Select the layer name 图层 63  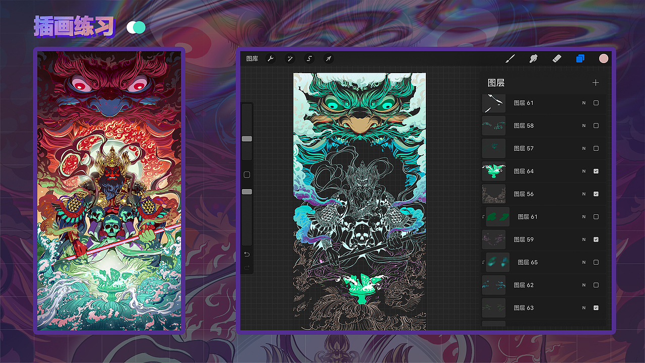[x=524, y=308]
